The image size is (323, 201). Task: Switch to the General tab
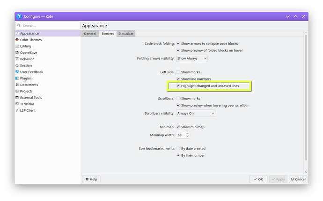coord(90,34)
